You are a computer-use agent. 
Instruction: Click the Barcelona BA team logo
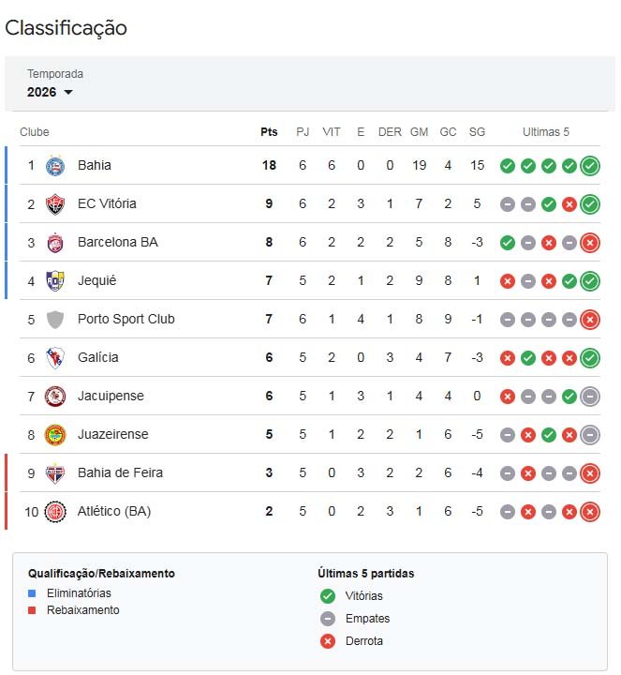click(x=55, y=243)
